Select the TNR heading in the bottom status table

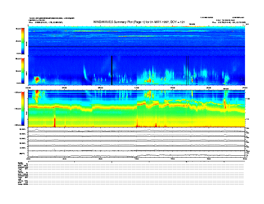point(19,179)
